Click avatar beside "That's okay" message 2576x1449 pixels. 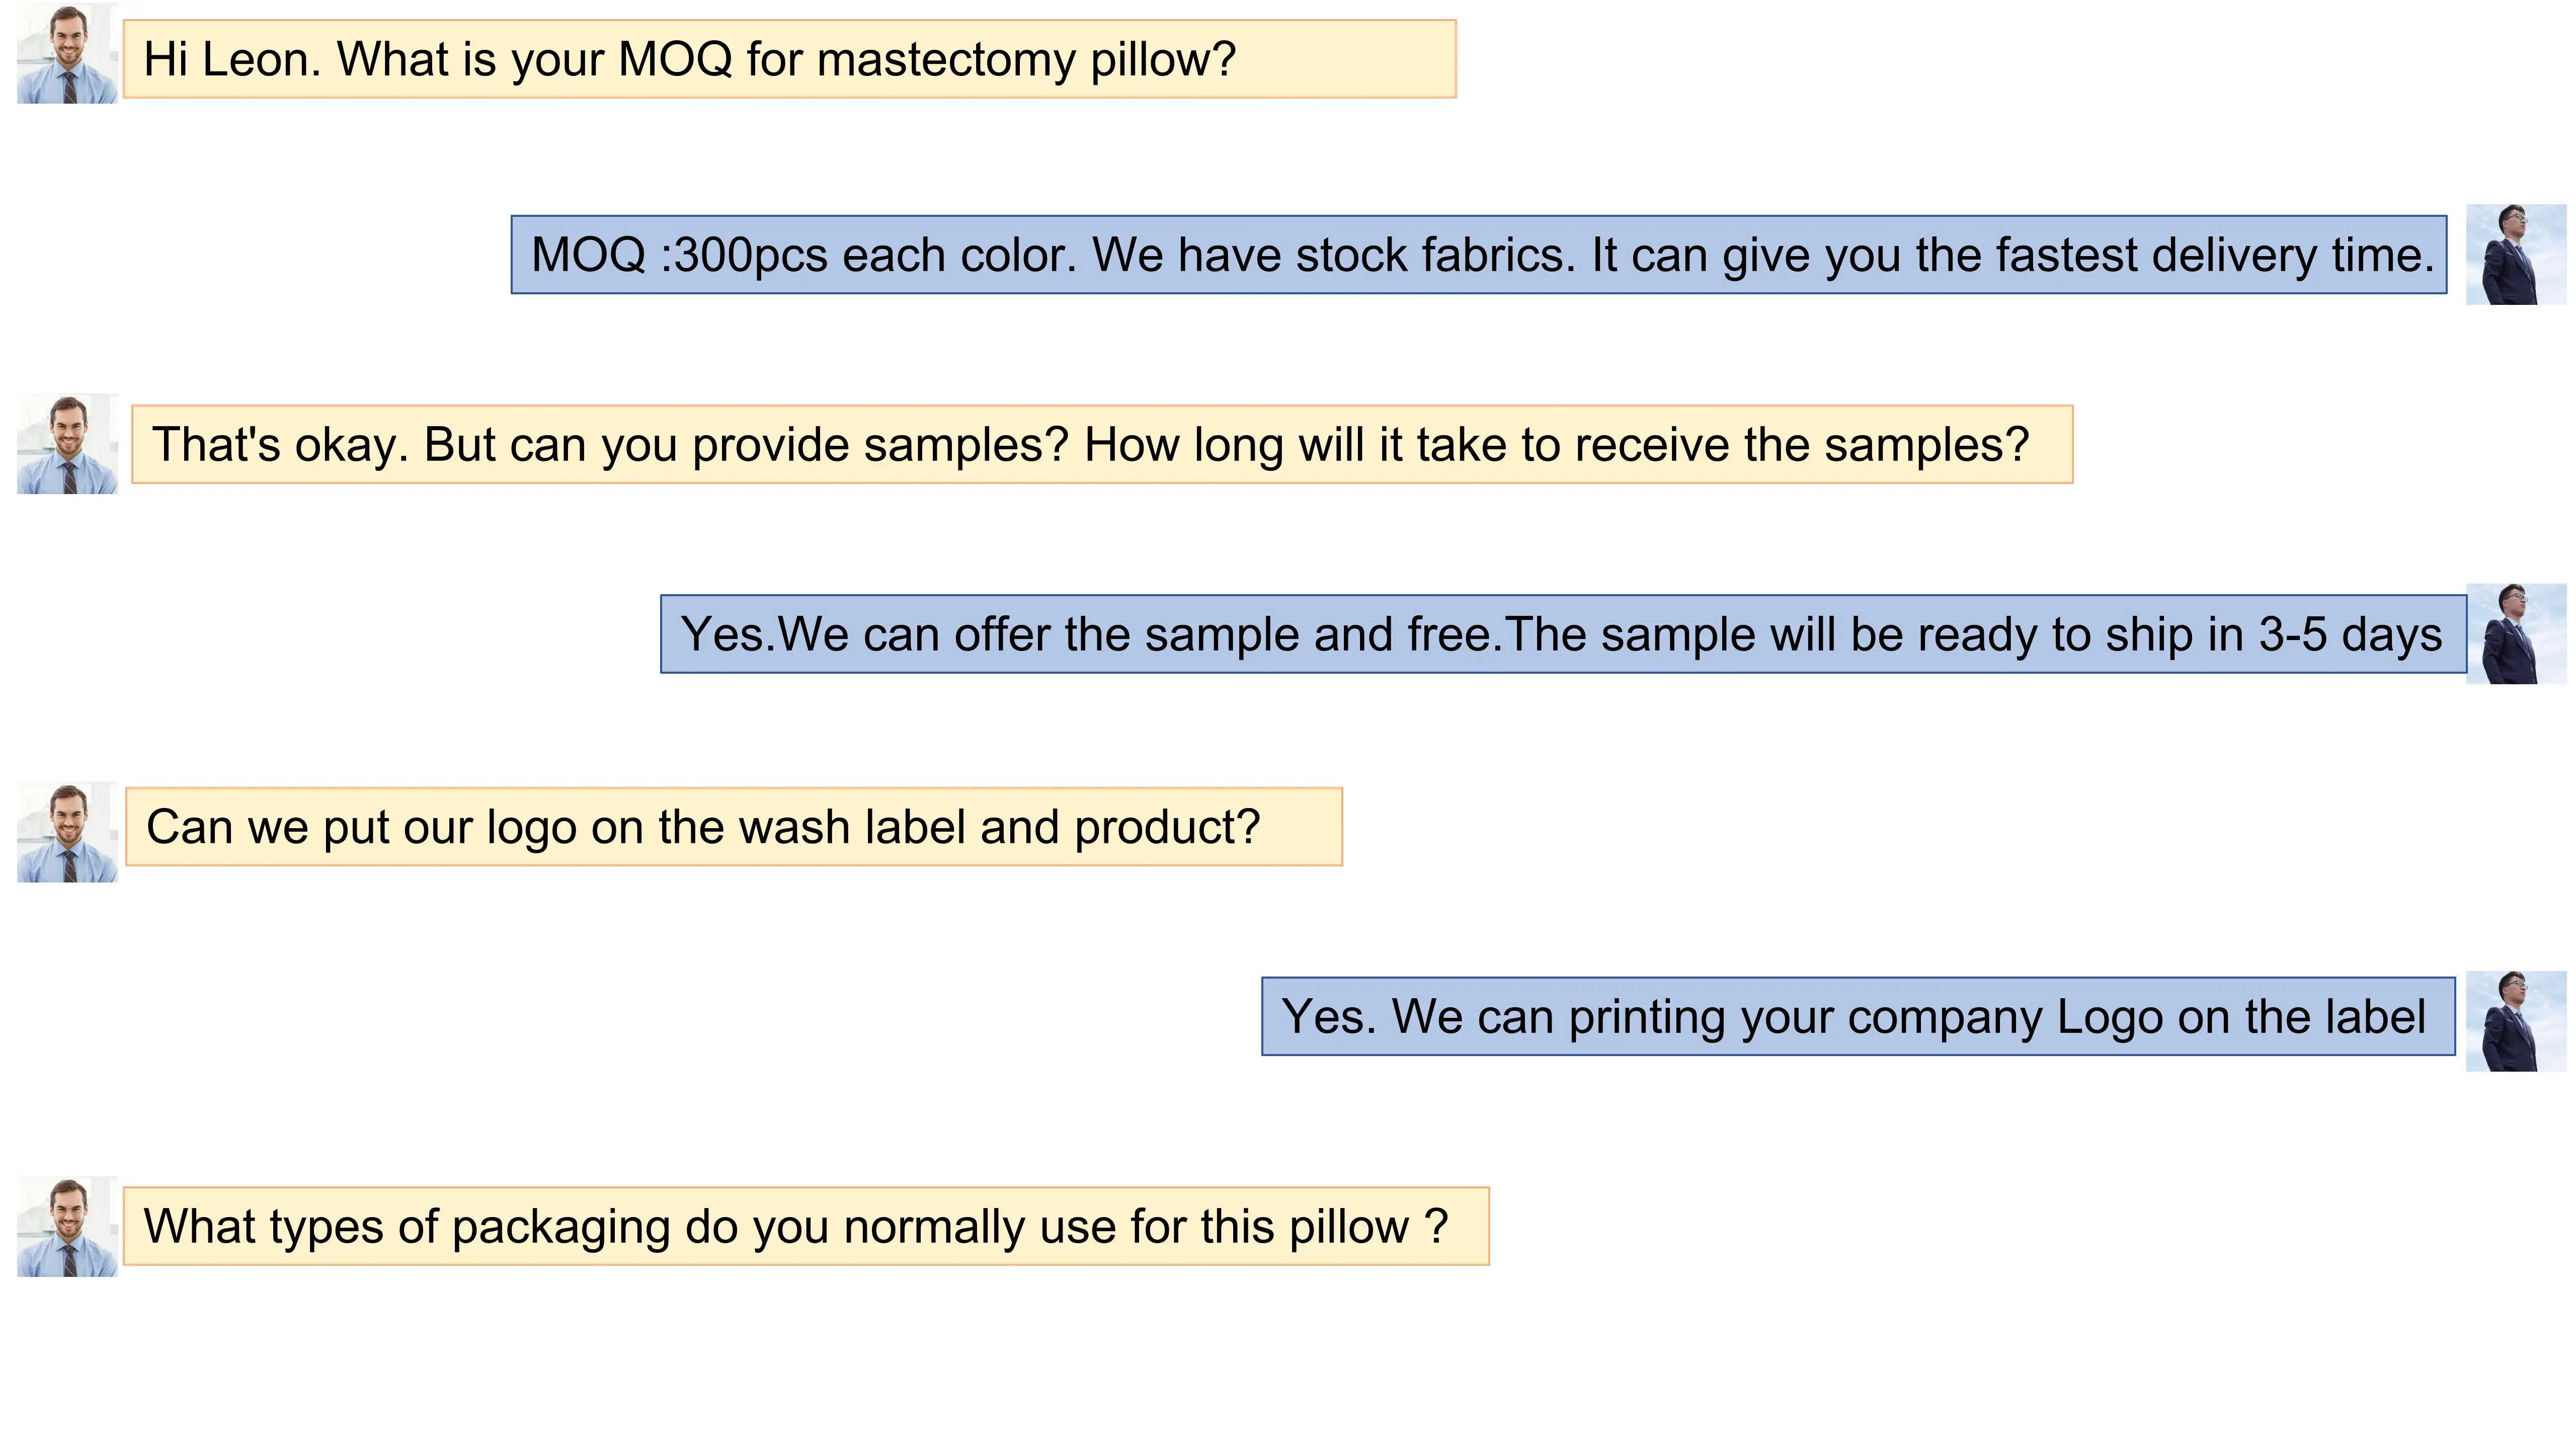pyautogui.click(x=67, y=444)
